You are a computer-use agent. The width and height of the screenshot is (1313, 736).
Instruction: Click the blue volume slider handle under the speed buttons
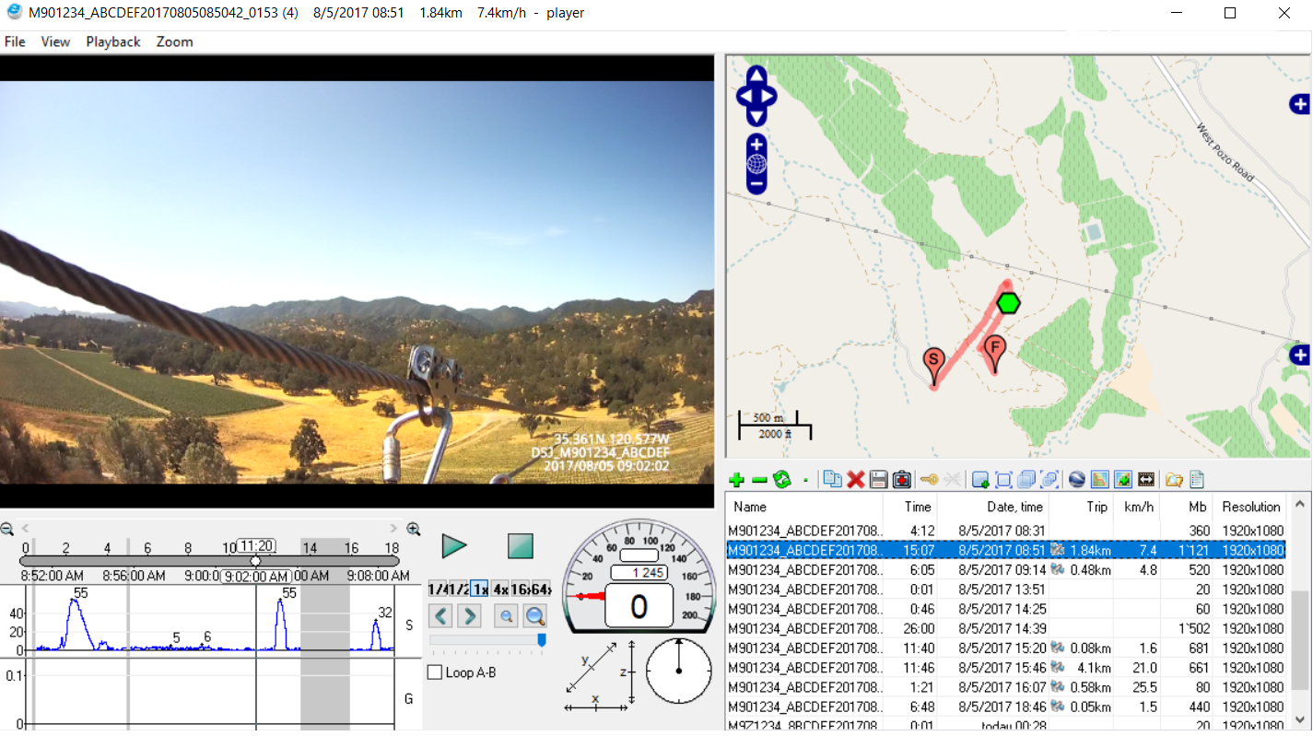point(542,639)
